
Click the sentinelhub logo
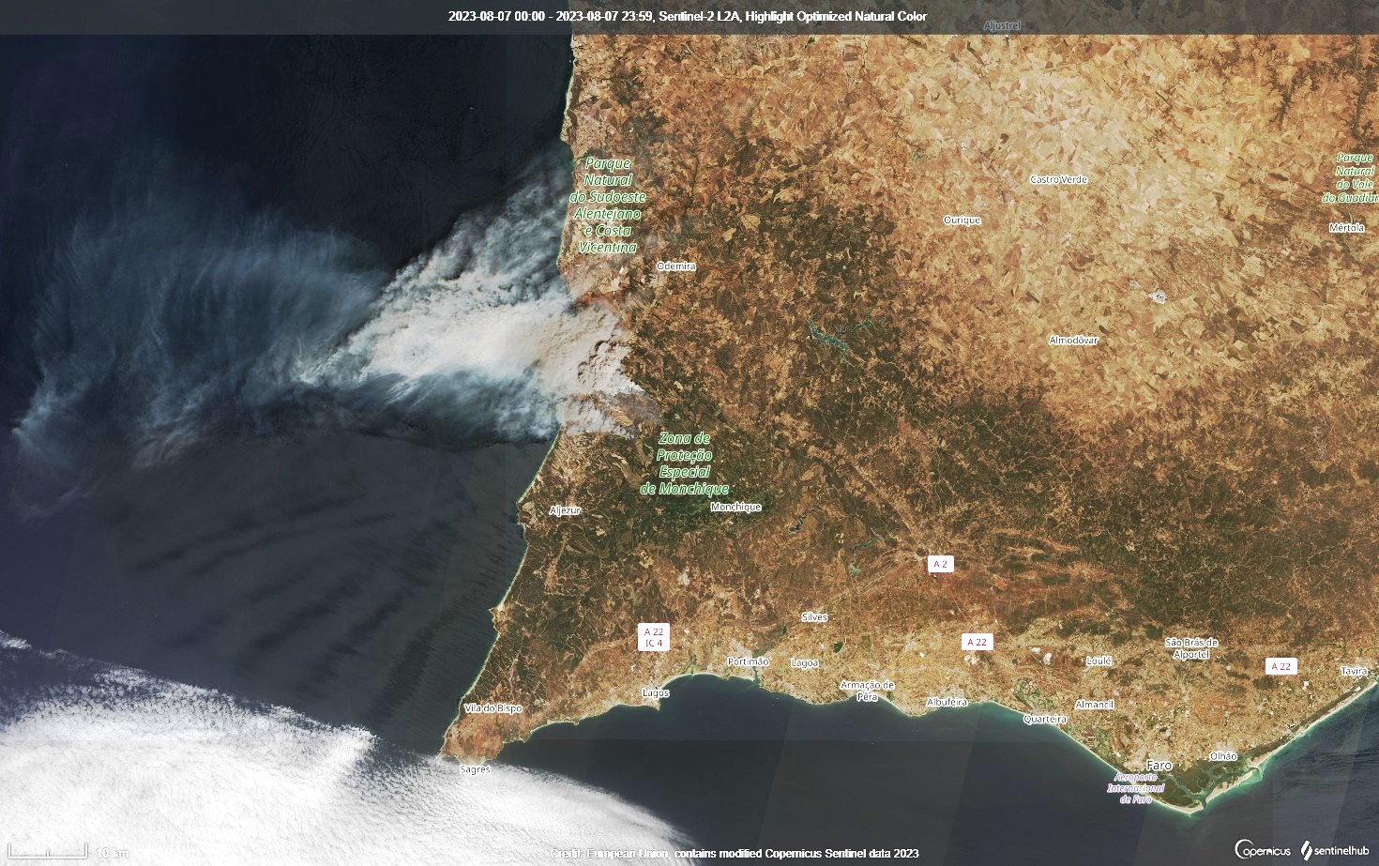point(1336,850)
